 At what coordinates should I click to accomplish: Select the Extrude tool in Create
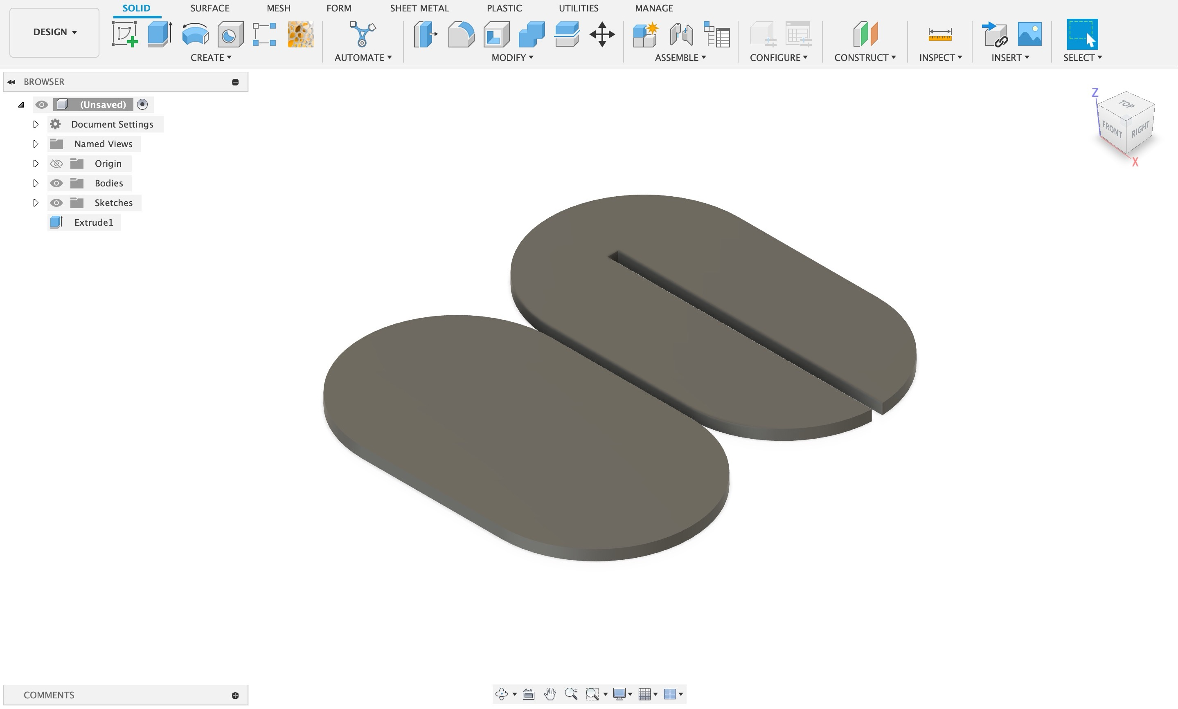[x=160, y=34]
